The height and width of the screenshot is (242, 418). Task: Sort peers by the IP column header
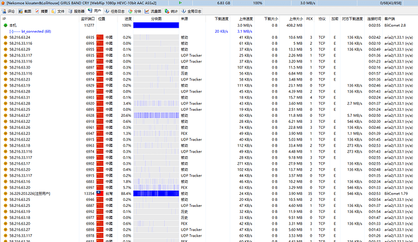click(4, 19)
